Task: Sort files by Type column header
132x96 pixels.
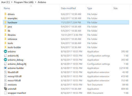Action: coord(89,8)
